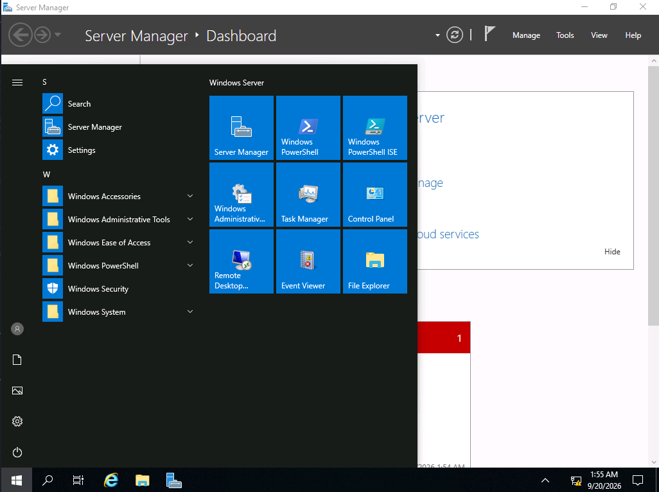Image resolution: width=659 pixels, height=492 pixels.
Task: Open the network status tray icon
Action: point(576,480)
